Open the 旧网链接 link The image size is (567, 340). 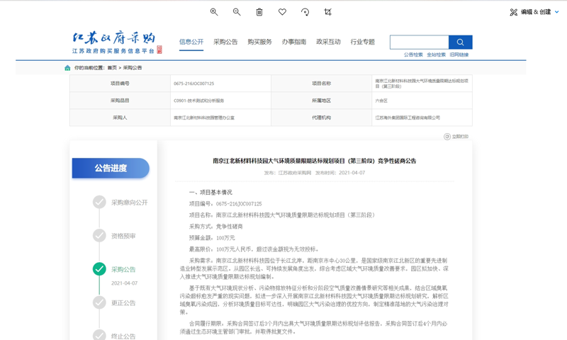click(x=459, y=55)
